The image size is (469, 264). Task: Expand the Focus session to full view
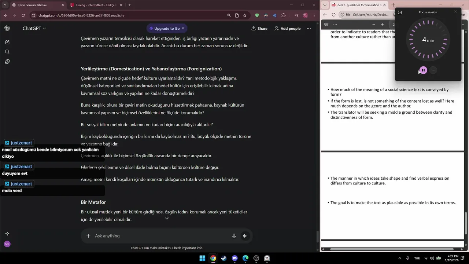(400, 12)
